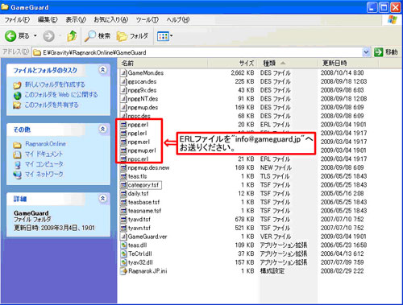
Task: Click My Documents icon in sidebar
Action: [17, 155]
